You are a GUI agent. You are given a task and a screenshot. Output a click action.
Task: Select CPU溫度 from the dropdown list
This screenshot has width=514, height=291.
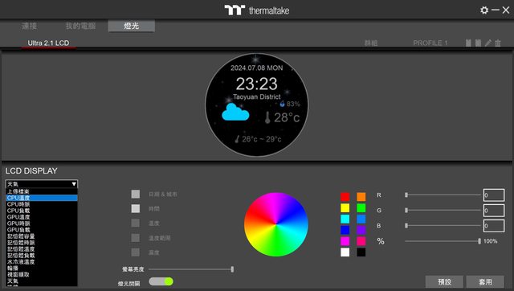coord(42,198)
